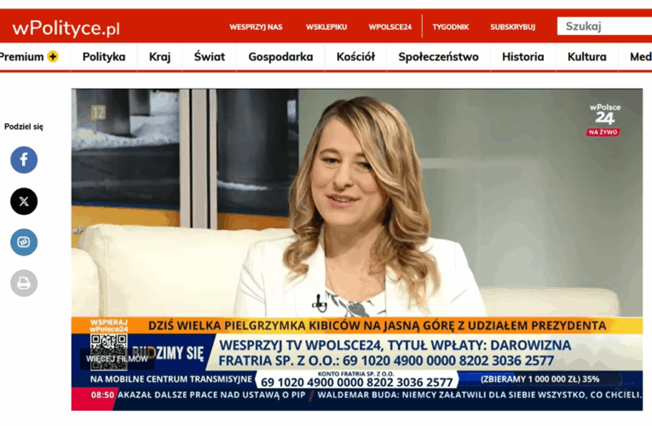Image resolution: width=652 pixels, height=426 pixels.
Task: Select the Świat menu item
Action: click(x=209, y=56)
